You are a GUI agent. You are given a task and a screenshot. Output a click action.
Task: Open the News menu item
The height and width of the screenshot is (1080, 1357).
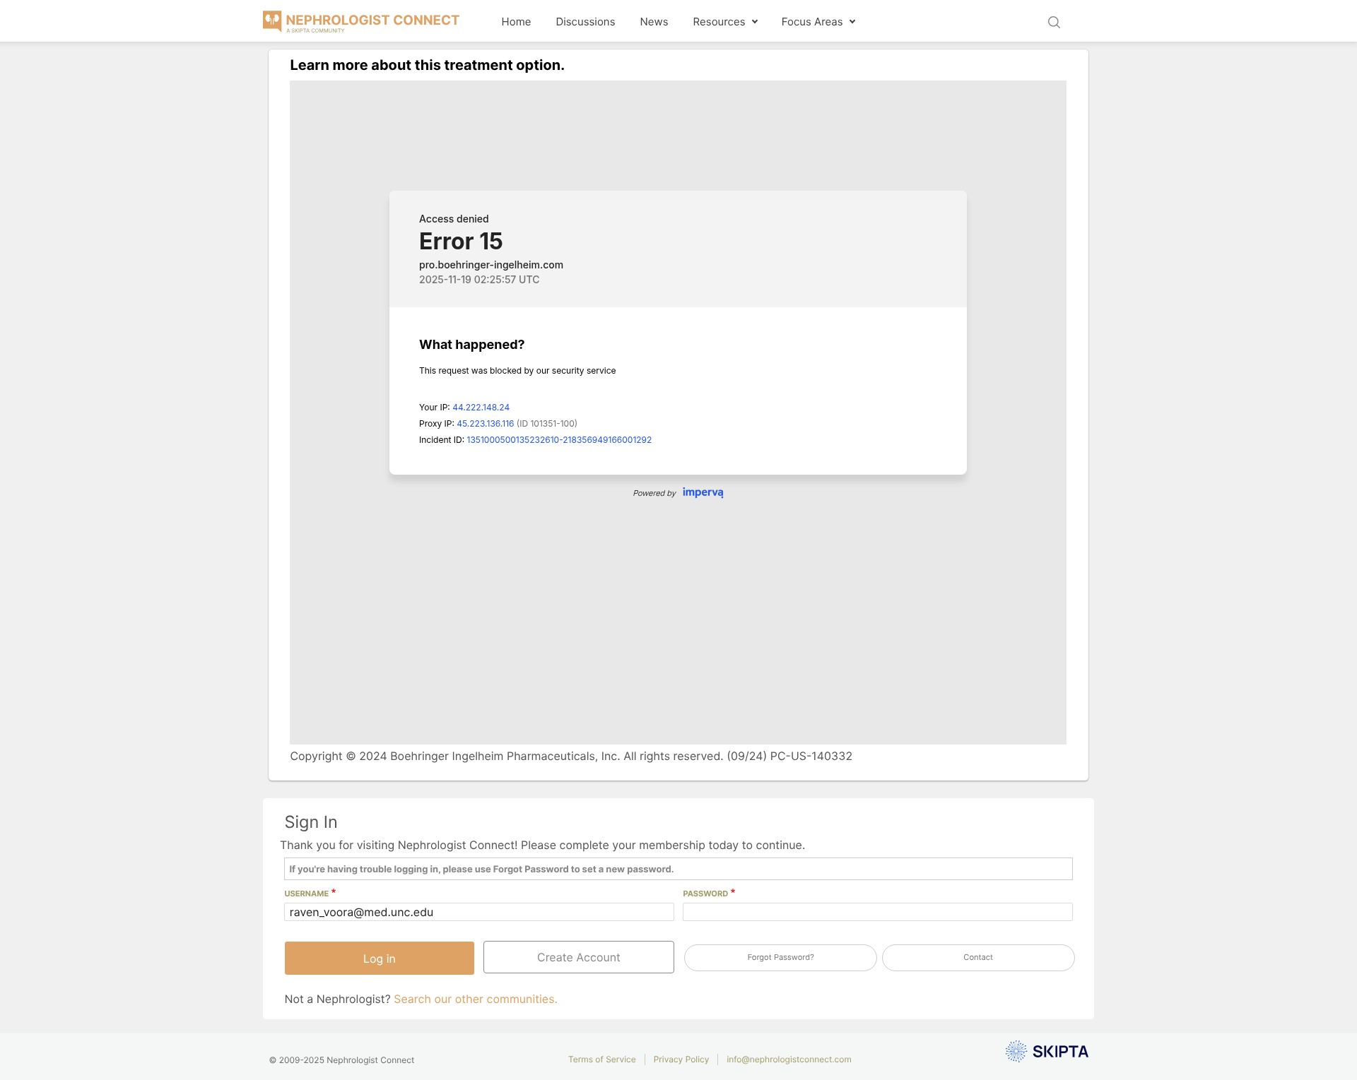coord(654,22)
